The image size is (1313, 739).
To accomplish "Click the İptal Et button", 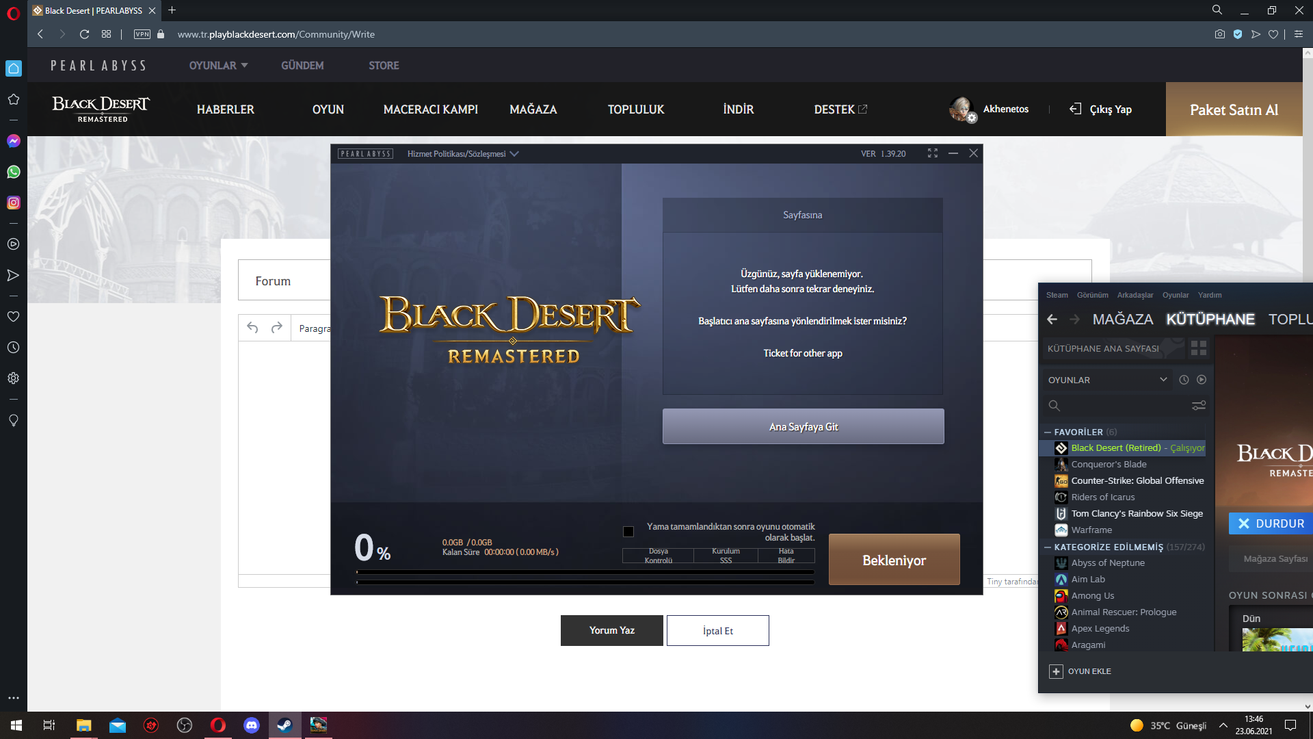I will tap(718, 630).
